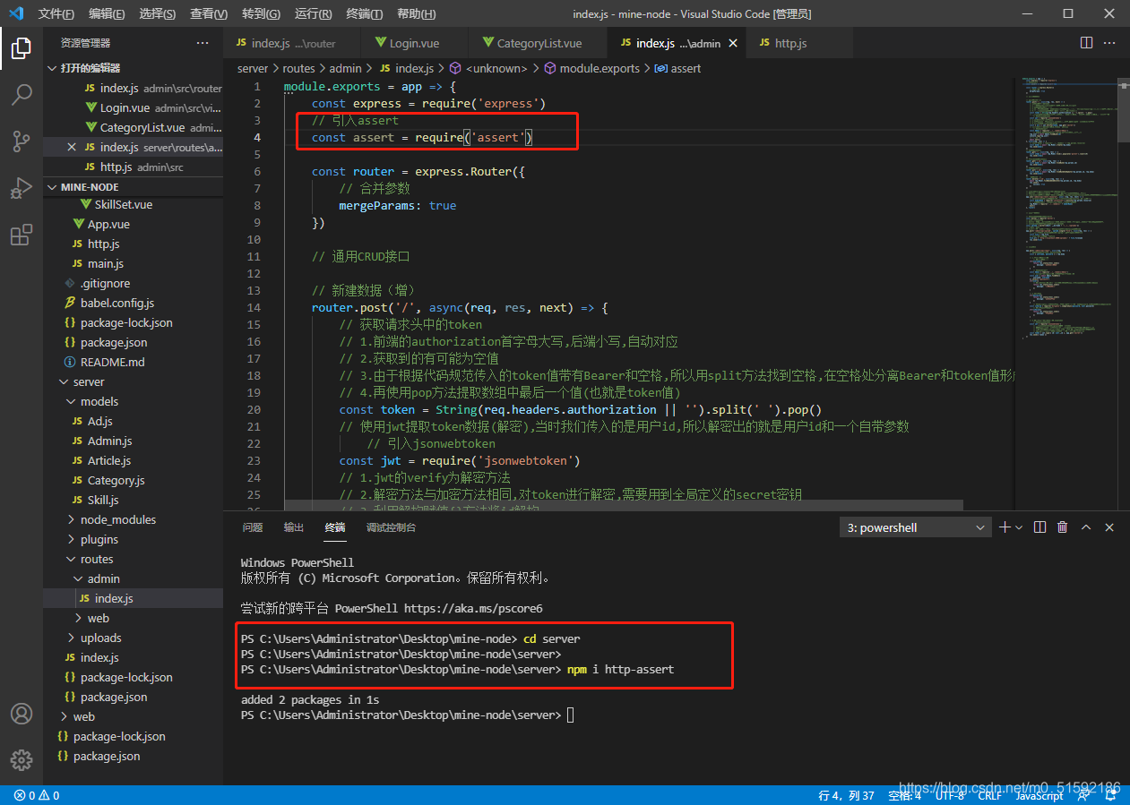Change the CRLF line ending setting
The height and width of the screenshot is (805, 1130).
[x=989, y=795]
